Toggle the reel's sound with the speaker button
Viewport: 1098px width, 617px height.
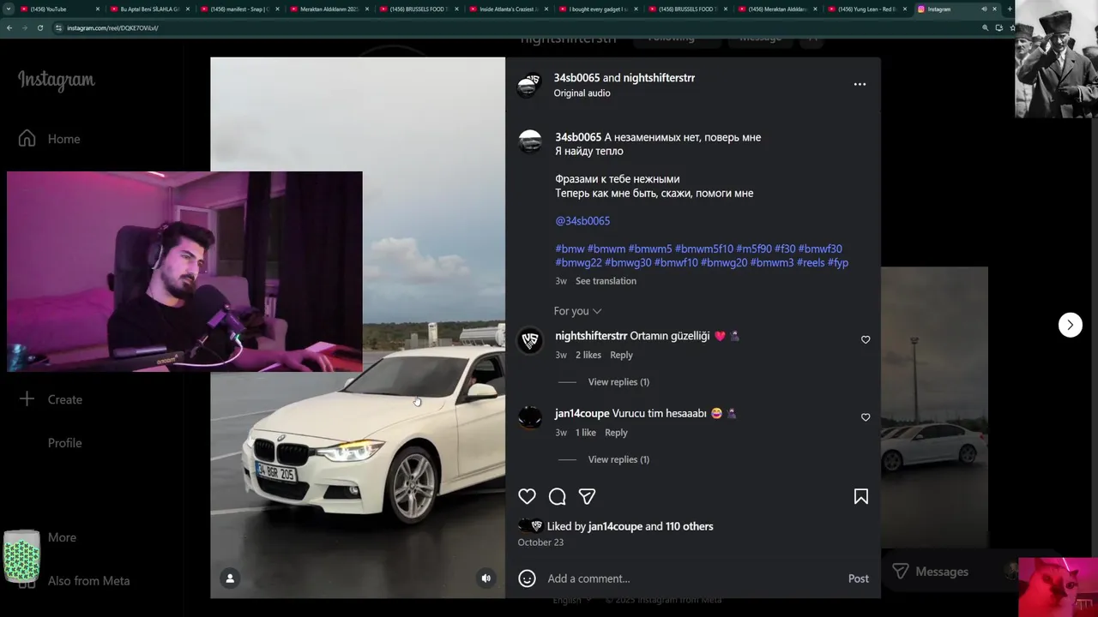pos(486,578)
